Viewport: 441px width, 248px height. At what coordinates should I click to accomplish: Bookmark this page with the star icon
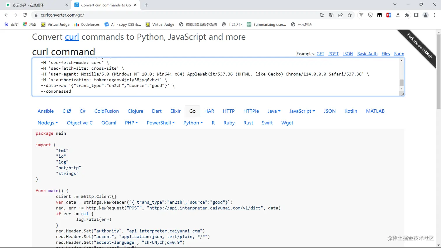(x=350, y=15)
